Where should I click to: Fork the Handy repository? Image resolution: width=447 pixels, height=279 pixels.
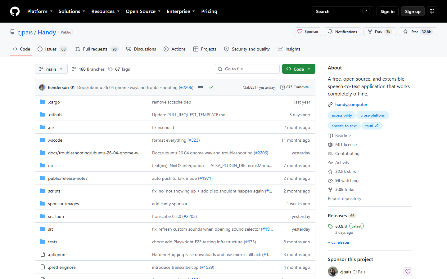[x=380, y=32]
